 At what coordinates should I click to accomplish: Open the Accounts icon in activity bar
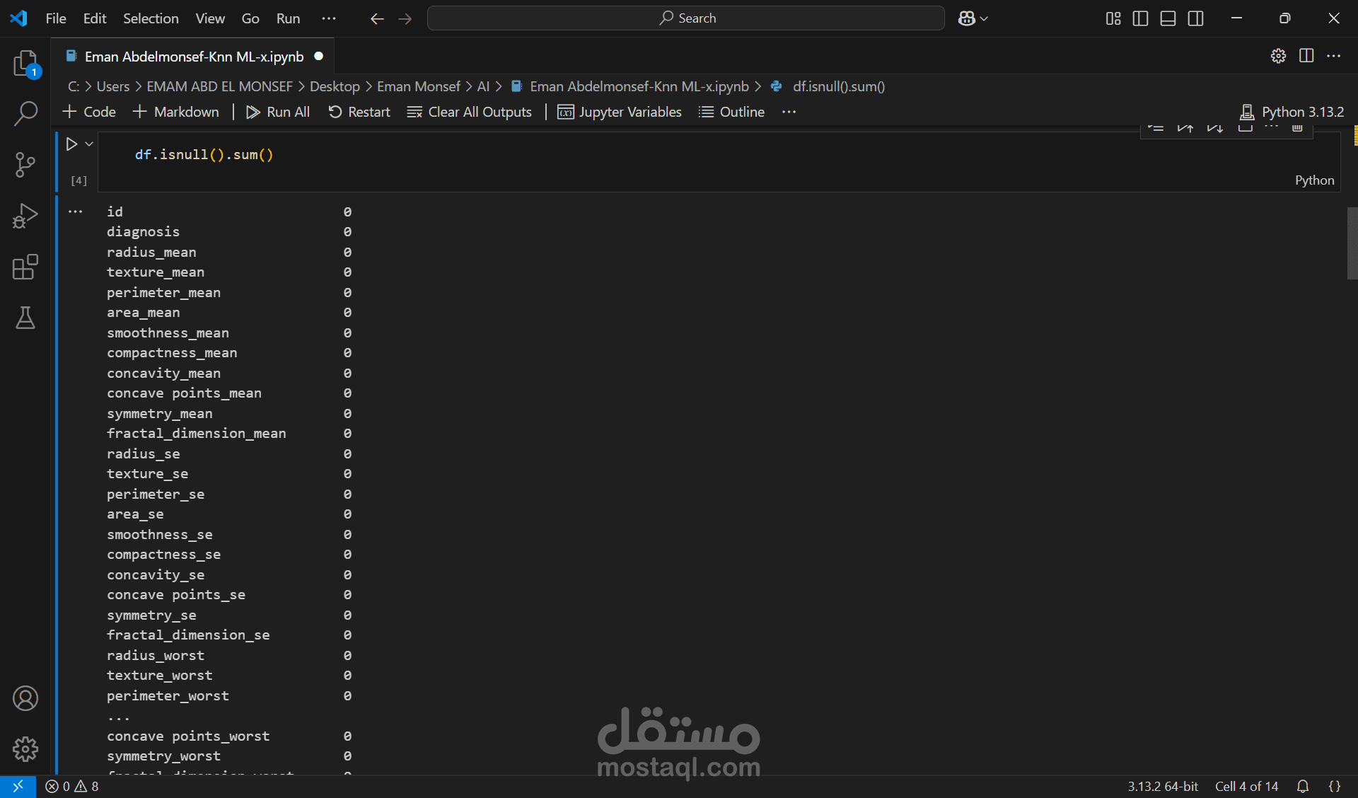coord(25,698)
